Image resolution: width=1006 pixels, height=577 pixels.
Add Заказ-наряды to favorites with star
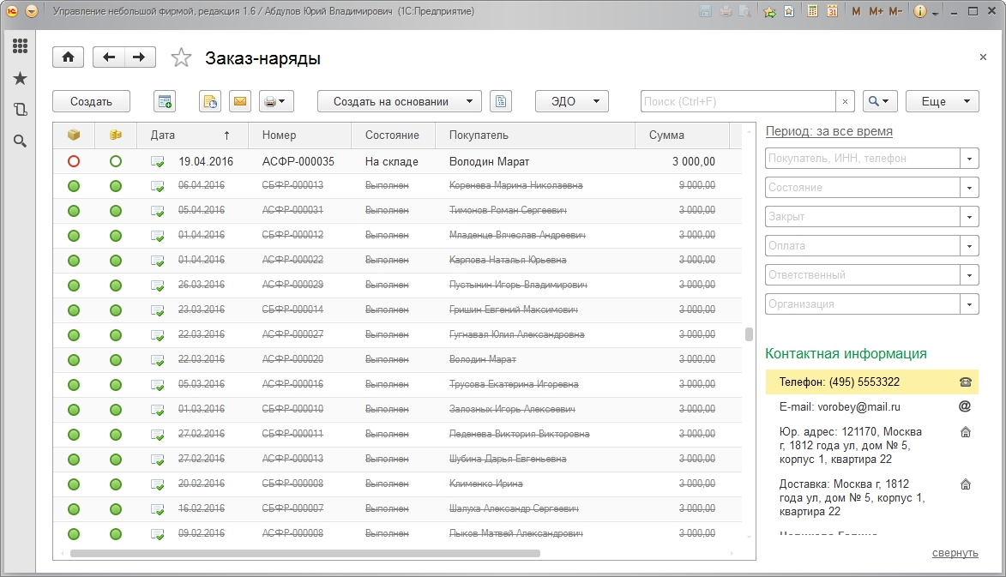point(181,57)
